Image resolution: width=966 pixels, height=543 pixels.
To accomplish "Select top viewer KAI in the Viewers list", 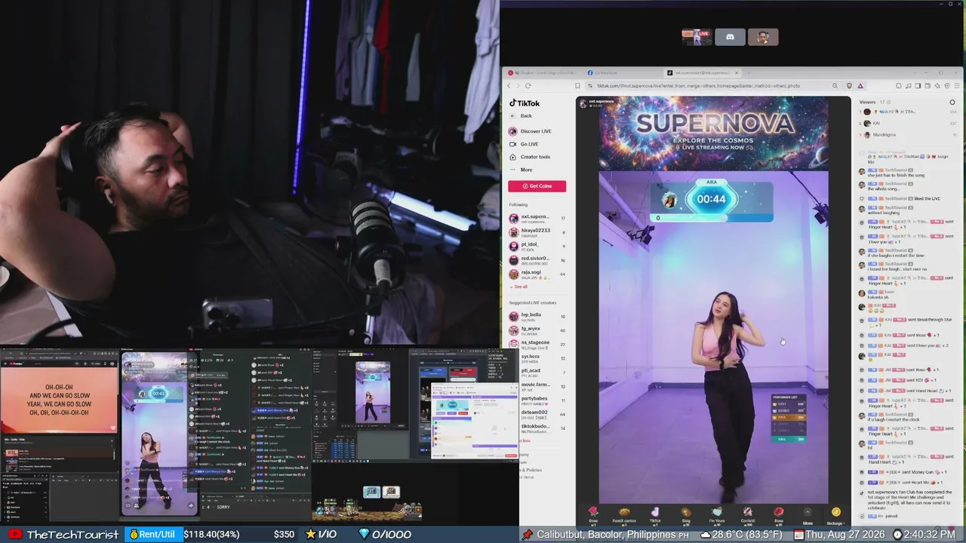I will pyautogui.click(x=909, y=123).
